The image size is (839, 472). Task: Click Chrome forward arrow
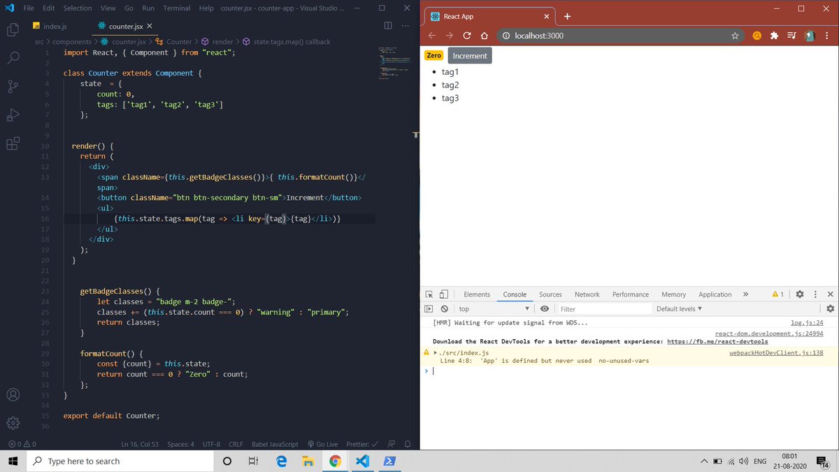pos(449,36)
